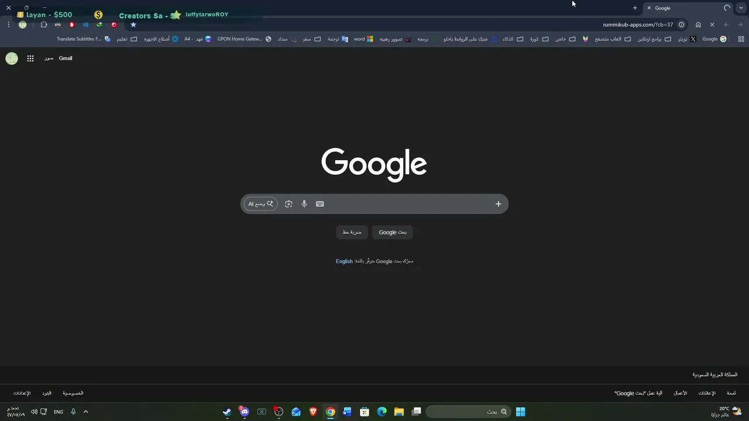Open الإعدادات settings footer link
This screenshot has width=749, height=421.
pyautogui.click(x=22, y=394)
